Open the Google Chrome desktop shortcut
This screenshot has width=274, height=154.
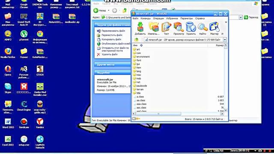click(x=24, y=5)
